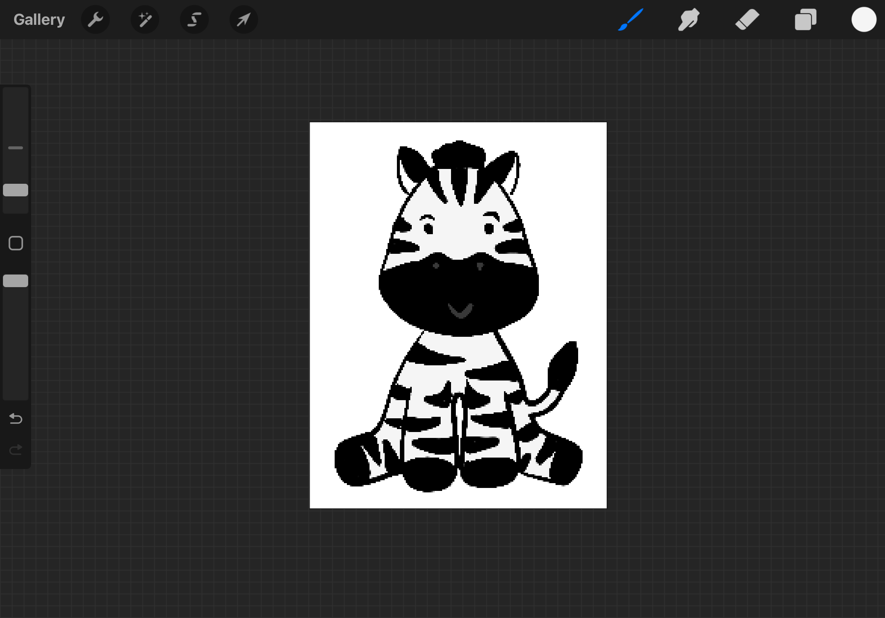Viewport: 885px width, 618px height.
Task: Open the Layers panel
Action: point(806,19)
